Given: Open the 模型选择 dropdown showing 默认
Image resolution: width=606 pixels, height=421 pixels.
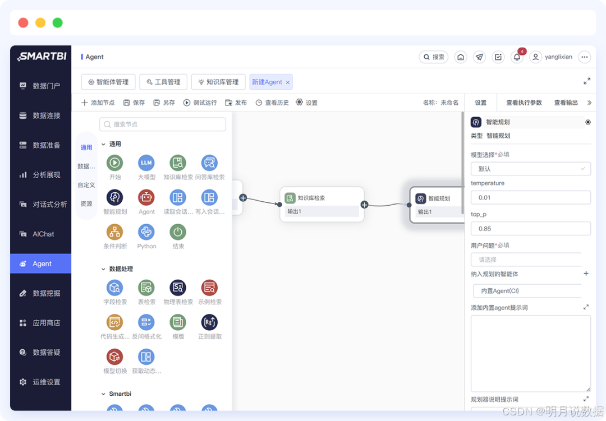Looking at the screenshot, I should (531, 169).
